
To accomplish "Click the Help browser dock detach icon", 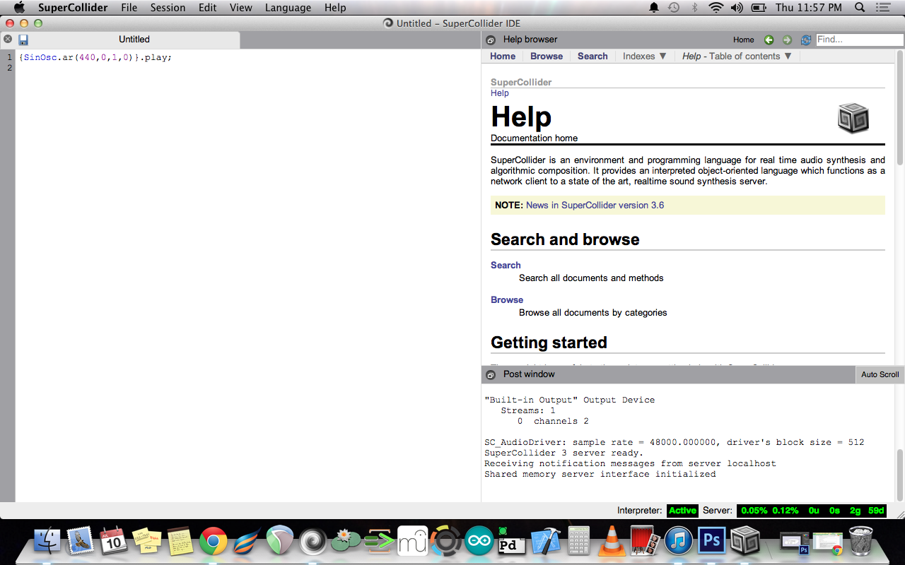I will tap(491, 40).
